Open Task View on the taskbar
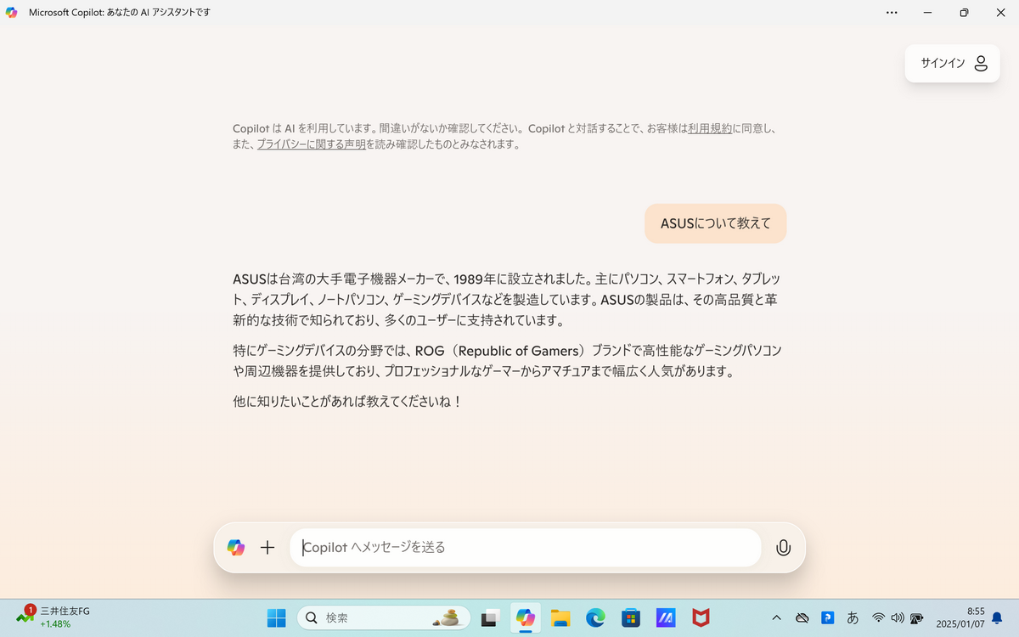This screenshot has height=637, width=1019. [x=489, y=618]
